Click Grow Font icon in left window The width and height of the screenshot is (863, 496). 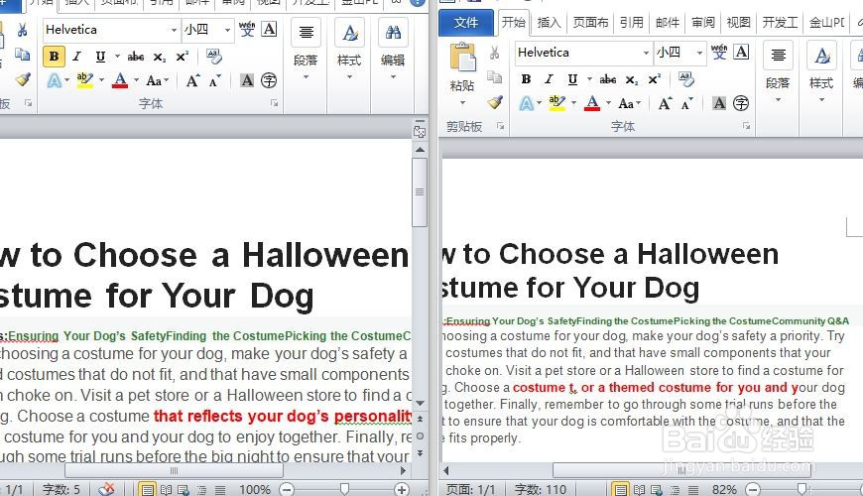pyautogui.click(x=192, y=81)
